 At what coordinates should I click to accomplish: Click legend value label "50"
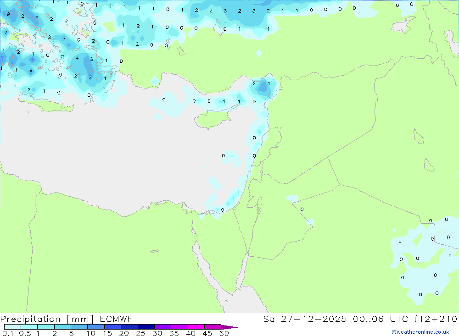pos(224,333)
